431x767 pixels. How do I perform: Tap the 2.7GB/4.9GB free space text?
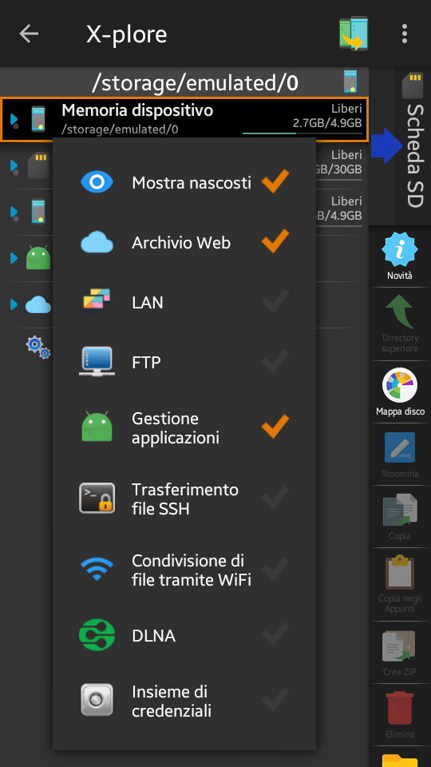point(327,121)
